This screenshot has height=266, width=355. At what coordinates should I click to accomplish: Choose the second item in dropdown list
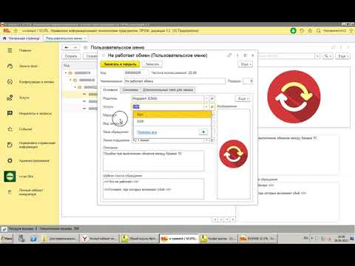click(x=172, y=121)
